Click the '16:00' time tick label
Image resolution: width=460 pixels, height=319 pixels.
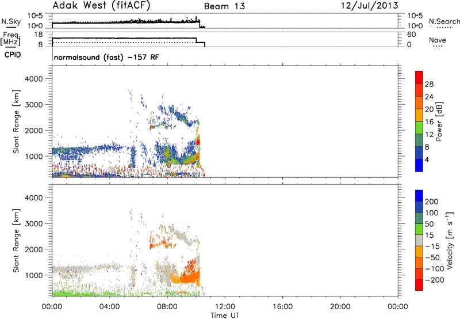[282, 307]
